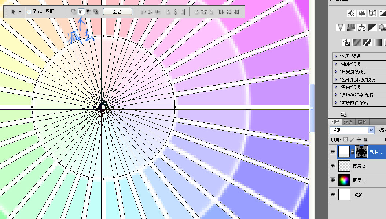Align vertical centers of paths
This screenshot has height=219, width=386.
[150, 12]
